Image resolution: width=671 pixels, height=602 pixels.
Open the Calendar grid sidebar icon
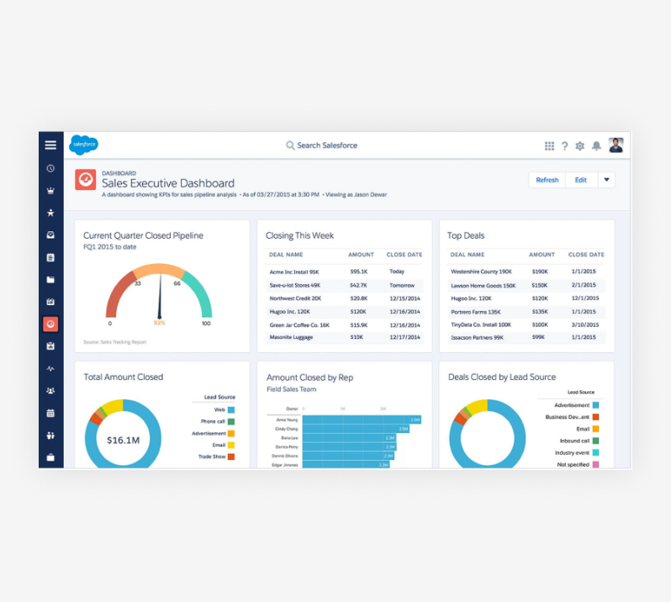click(50, 414)
